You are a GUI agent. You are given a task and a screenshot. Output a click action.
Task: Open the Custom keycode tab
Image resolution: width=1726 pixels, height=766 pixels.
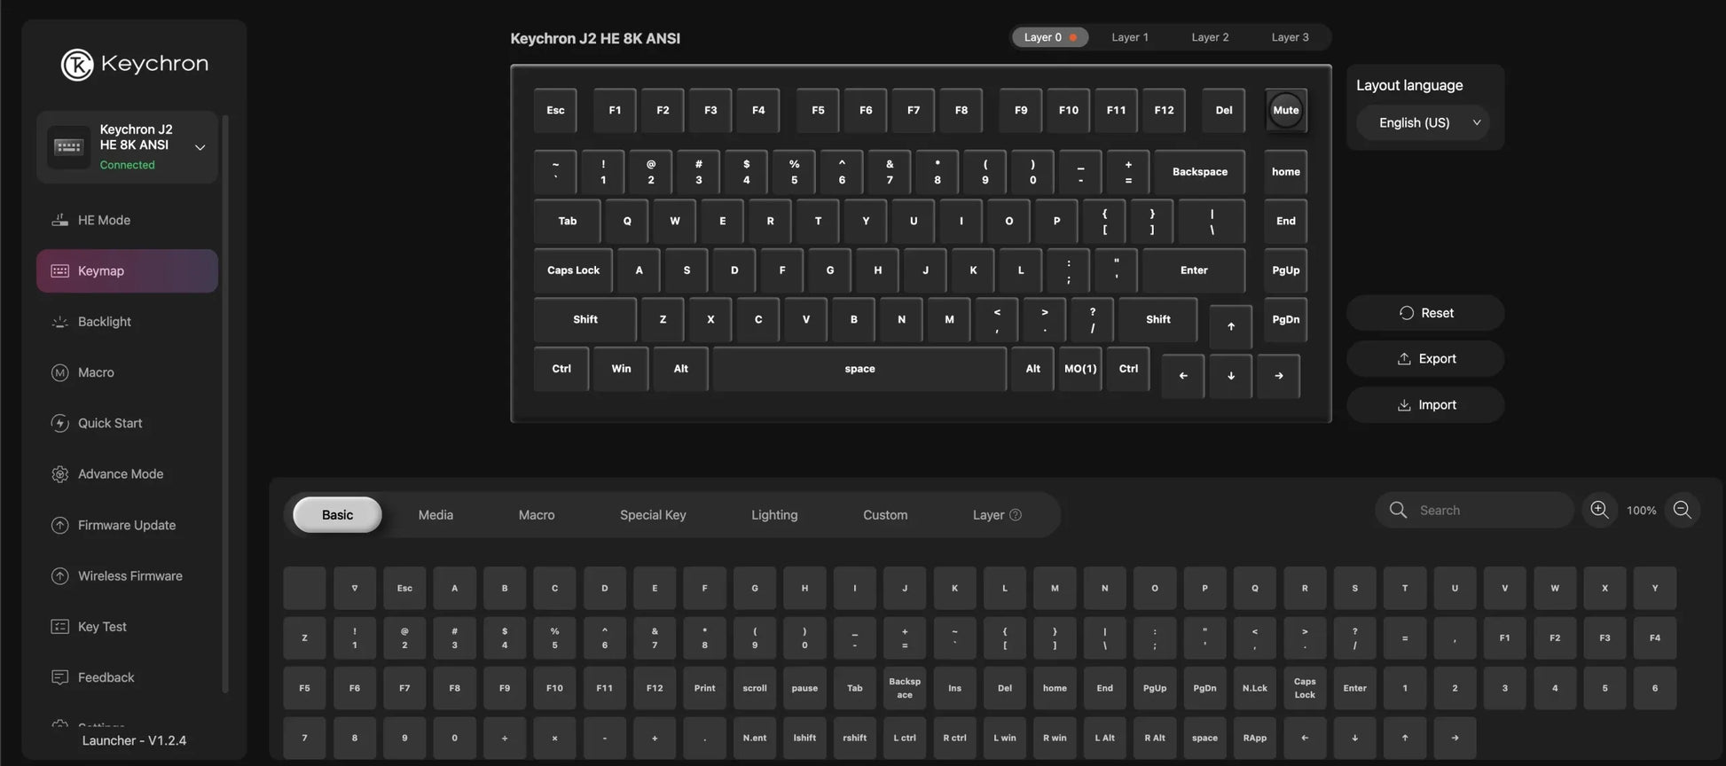[885, 515]
